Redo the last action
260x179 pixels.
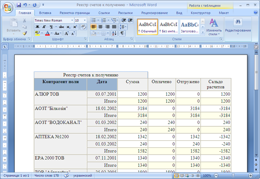35,5
